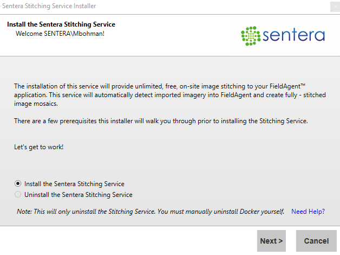This screenshot has width=340, height=255.
Task: Click the "Let's get to work!" text
Action: click(x=39, y=147)
